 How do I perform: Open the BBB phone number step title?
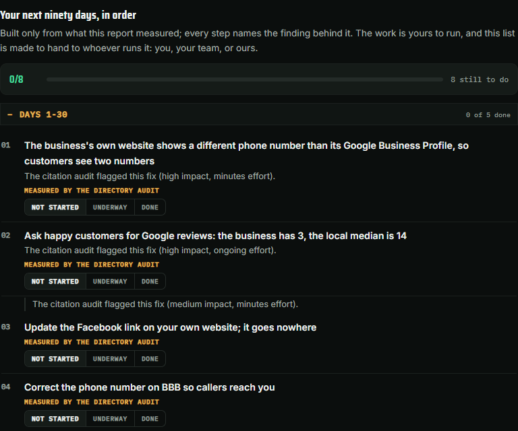[x=149, y=387]
